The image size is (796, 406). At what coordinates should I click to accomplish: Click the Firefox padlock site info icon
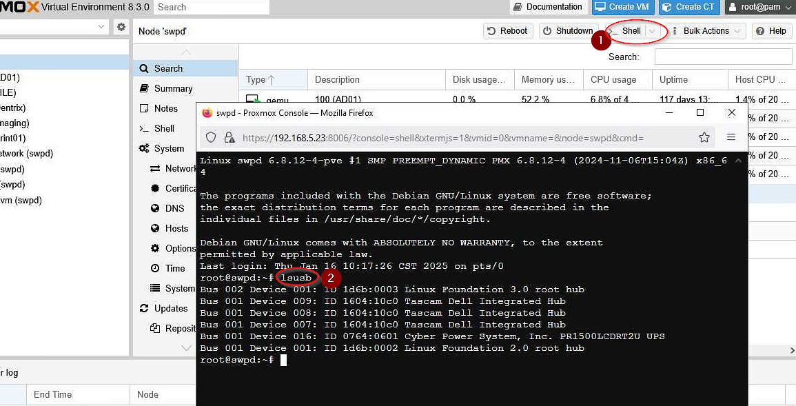tap(229, 138)
